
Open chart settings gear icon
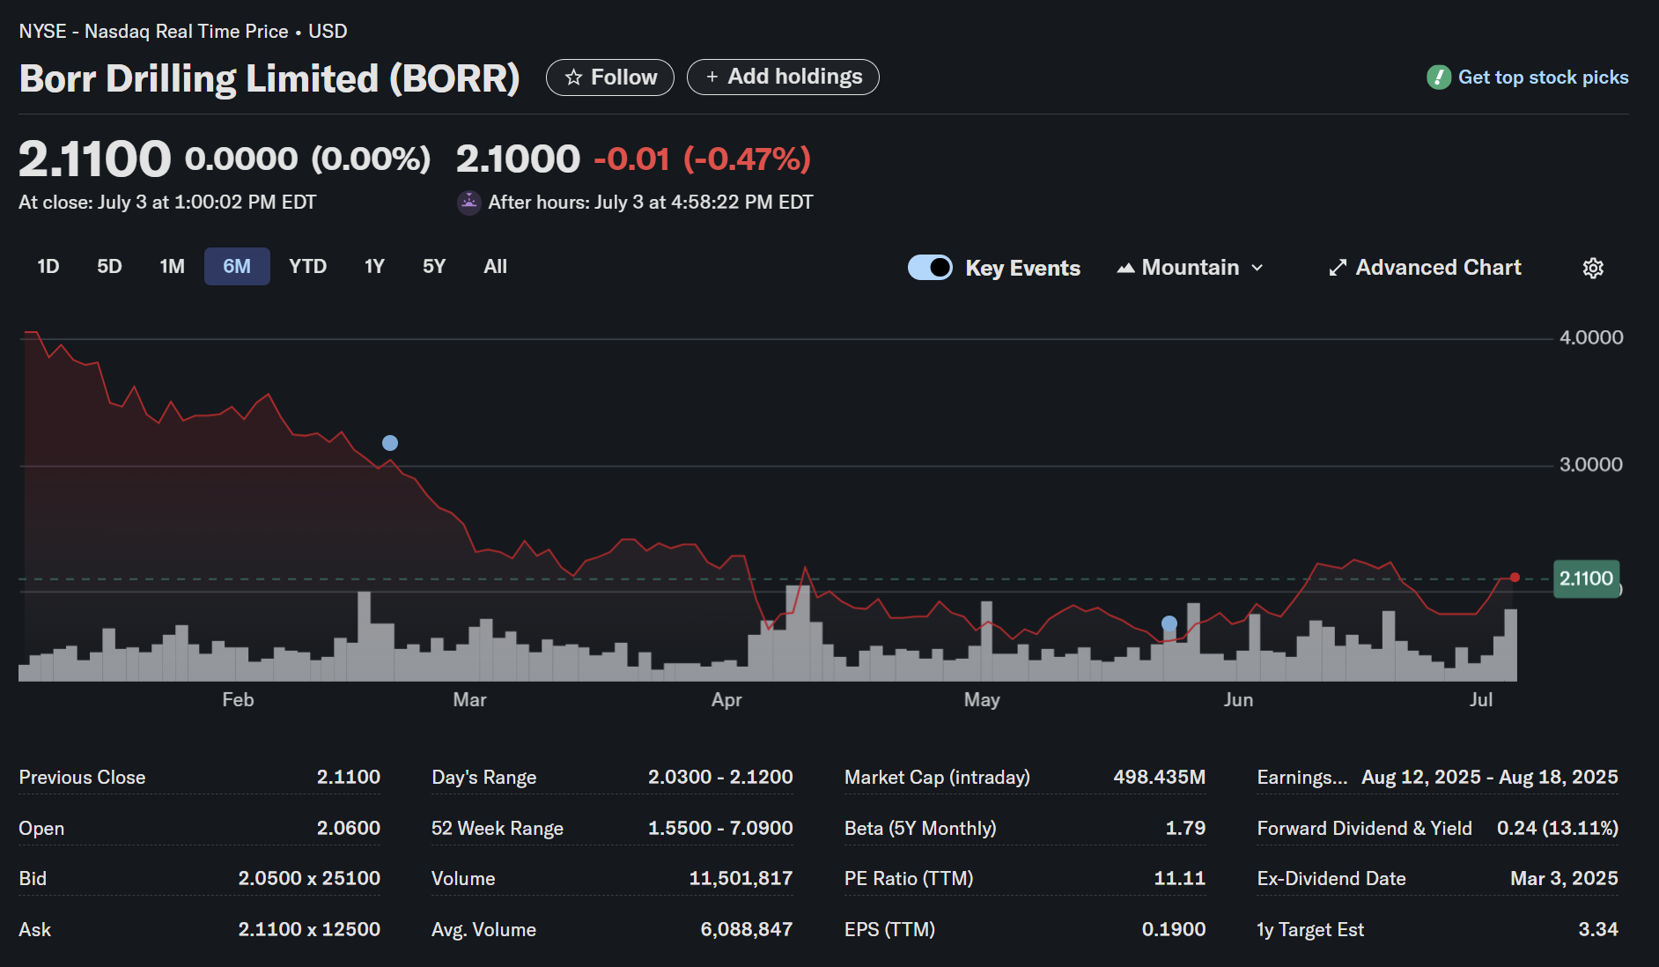point(1593,268)
